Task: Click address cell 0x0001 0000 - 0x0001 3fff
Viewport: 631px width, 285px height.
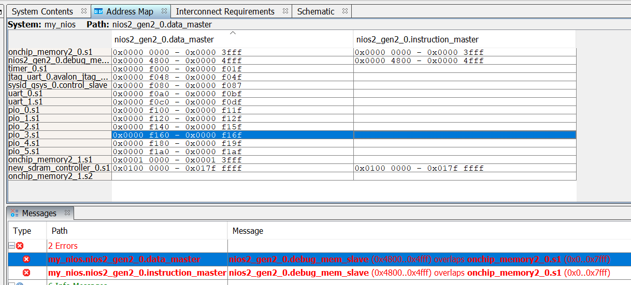Action: (x=233, y=160)
